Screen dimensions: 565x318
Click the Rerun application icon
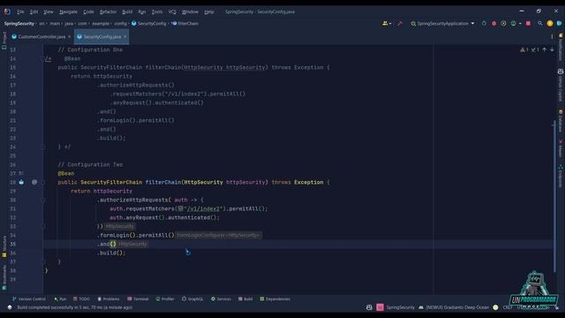[x=484, y=24]
